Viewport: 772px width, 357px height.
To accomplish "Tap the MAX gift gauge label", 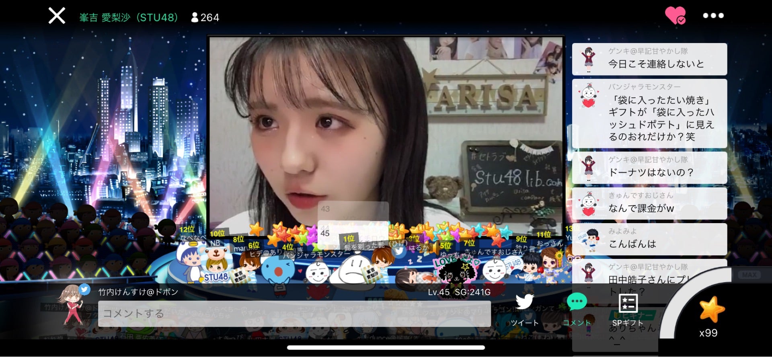I will (x=749, y=275).
